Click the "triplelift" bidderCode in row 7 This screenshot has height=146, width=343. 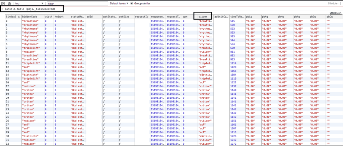point(31,48)
